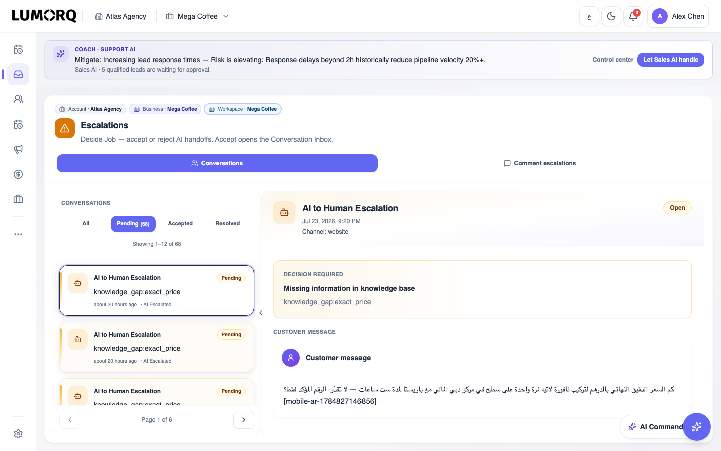The image size is (721, 451).
Task: Click Pending badge on second escalation card
Action: (231, 335)
